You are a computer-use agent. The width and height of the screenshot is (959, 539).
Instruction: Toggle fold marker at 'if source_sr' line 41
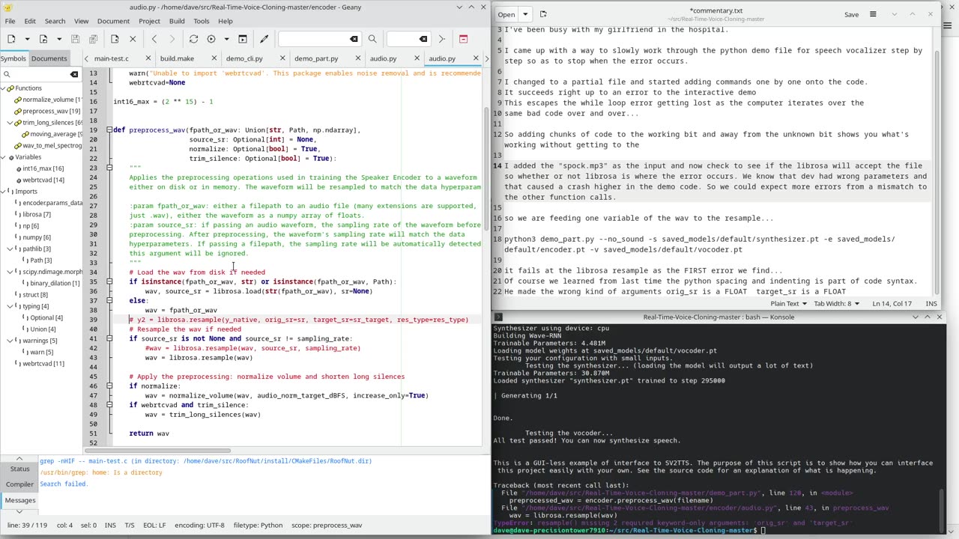(109, 339)
